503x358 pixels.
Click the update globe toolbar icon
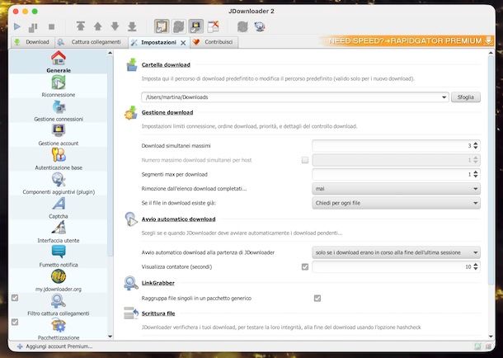tap(260, 26)
